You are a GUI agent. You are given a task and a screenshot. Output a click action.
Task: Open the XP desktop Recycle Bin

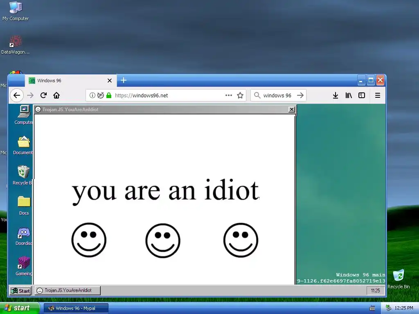tap(399, 279)
